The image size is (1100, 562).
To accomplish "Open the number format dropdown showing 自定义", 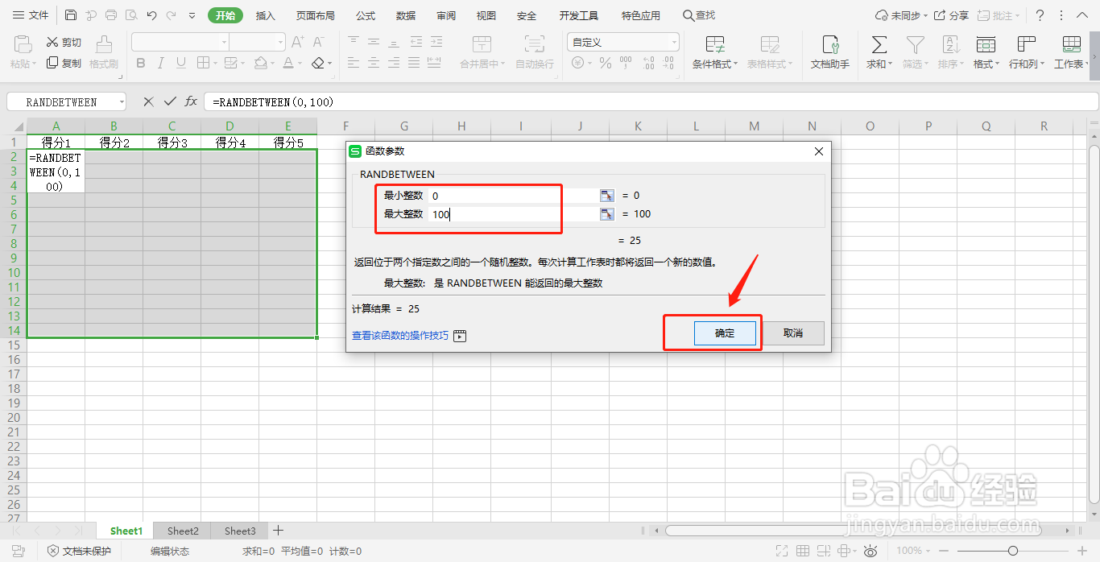I will point(622,41).
